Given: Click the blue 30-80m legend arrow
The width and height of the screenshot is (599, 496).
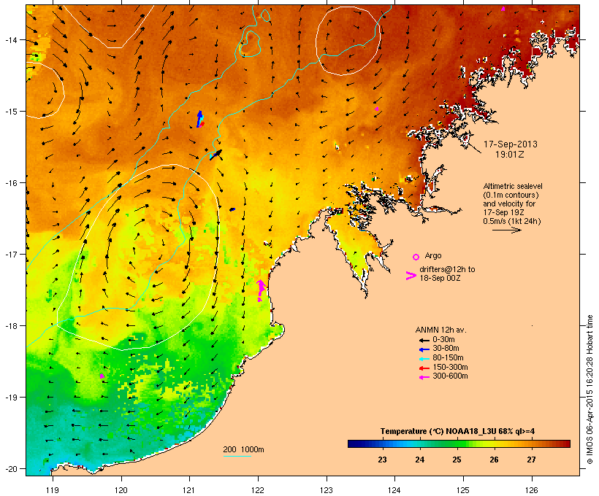Looking at the screenshot, I should click(x=424, y=349).
